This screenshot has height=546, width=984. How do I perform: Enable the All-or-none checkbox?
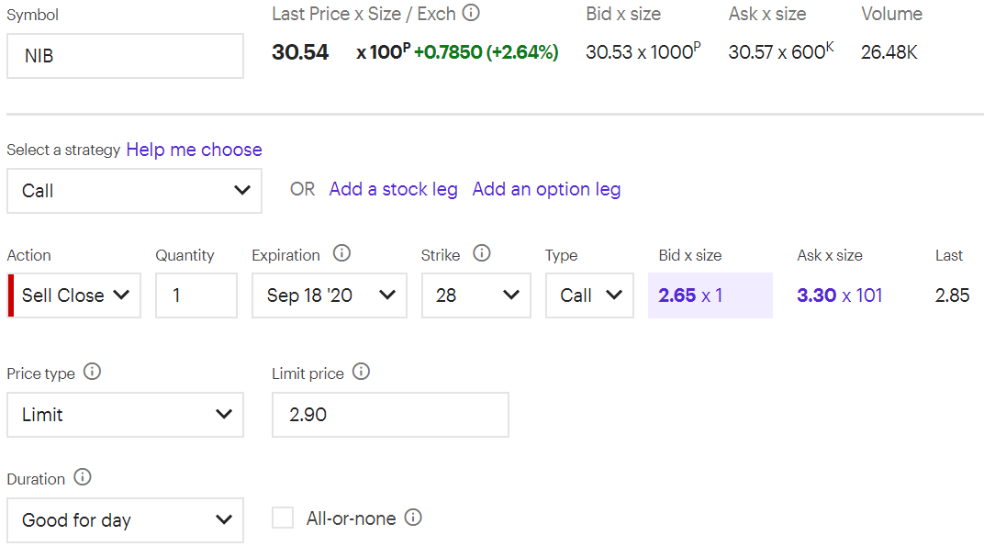pyautogui.click(x=283, y=518)
